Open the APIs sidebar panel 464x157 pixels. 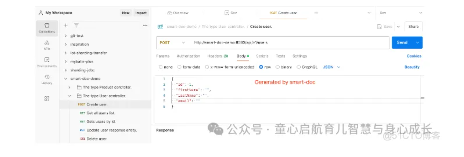click(47, 45)
